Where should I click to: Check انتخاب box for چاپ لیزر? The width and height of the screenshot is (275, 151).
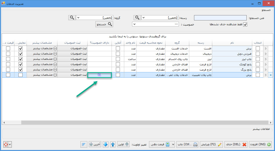258,59
